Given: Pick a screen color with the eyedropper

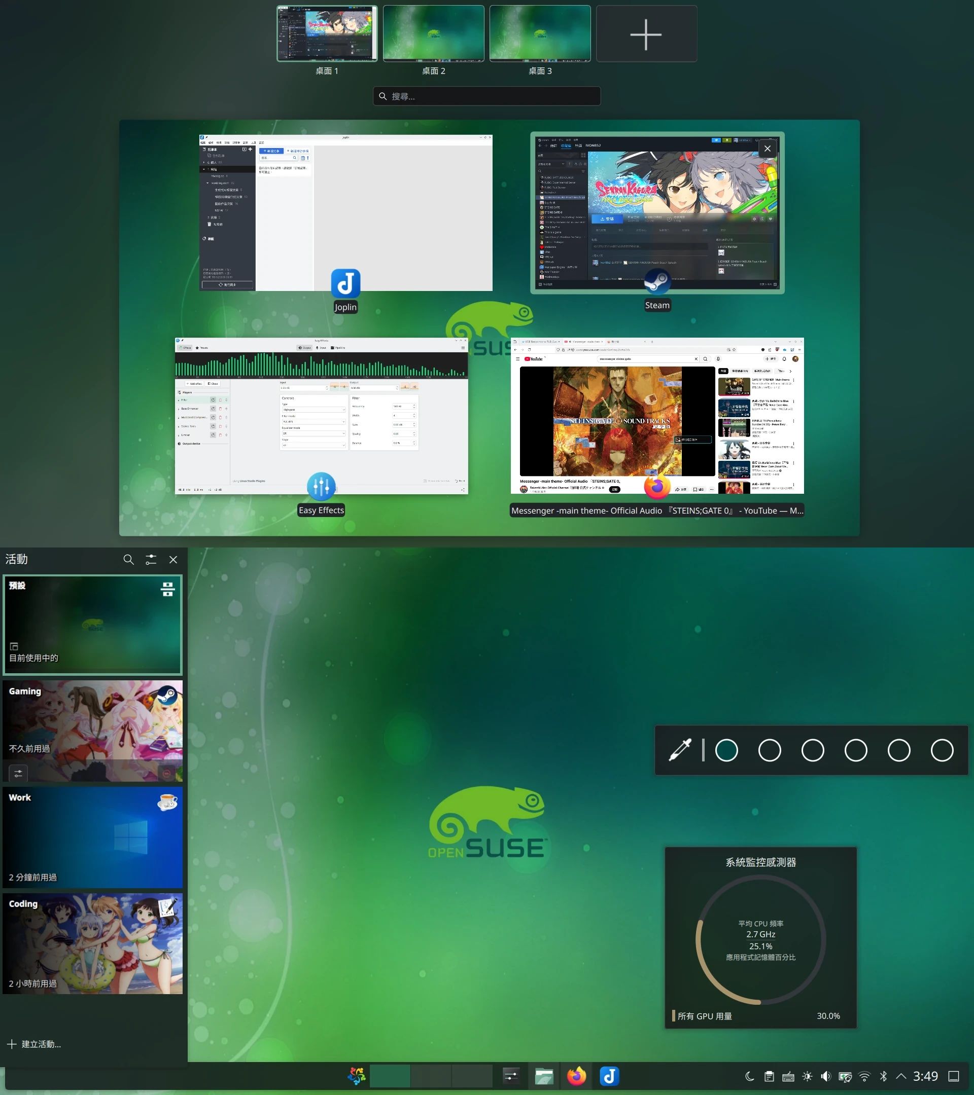Looking at the screenshot, I should pyautogui.click(x=680, y=750).
